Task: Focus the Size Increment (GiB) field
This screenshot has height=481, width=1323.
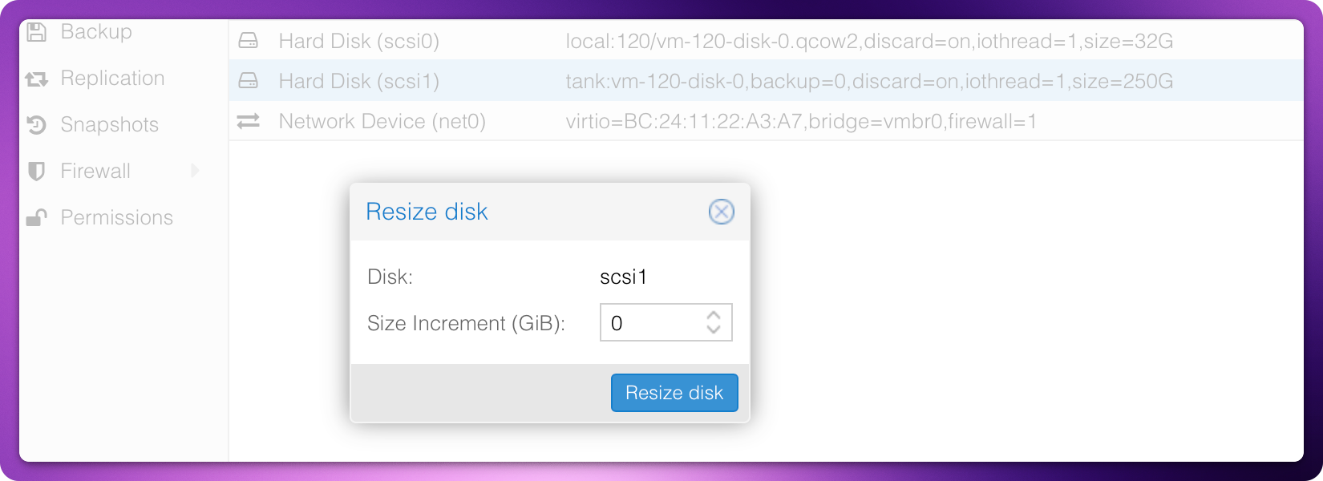Action: 651,322
